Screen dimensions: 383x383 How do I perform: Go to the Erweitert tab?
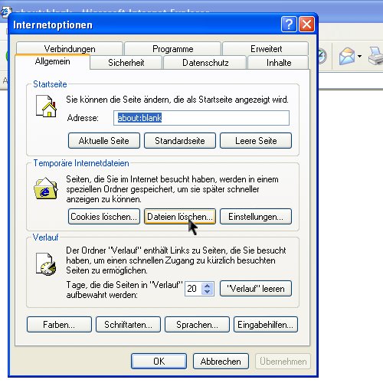266,48
